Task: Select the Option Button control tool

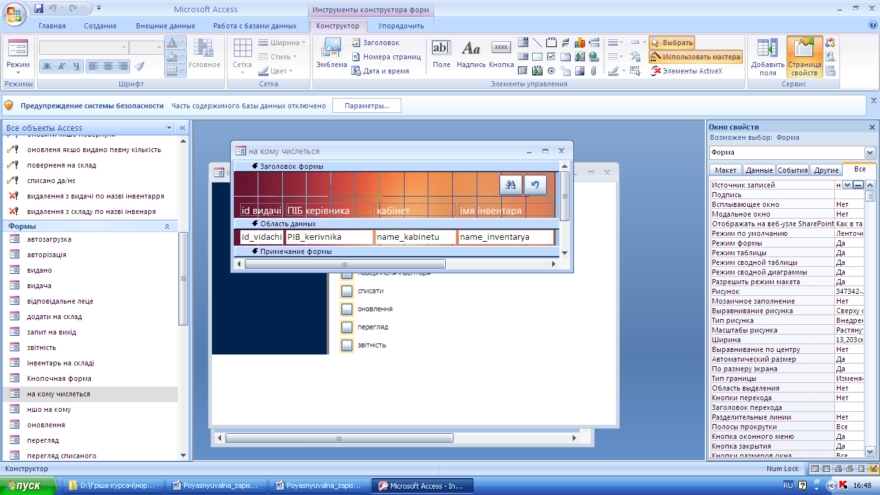Action: click(x=551, y=71)
